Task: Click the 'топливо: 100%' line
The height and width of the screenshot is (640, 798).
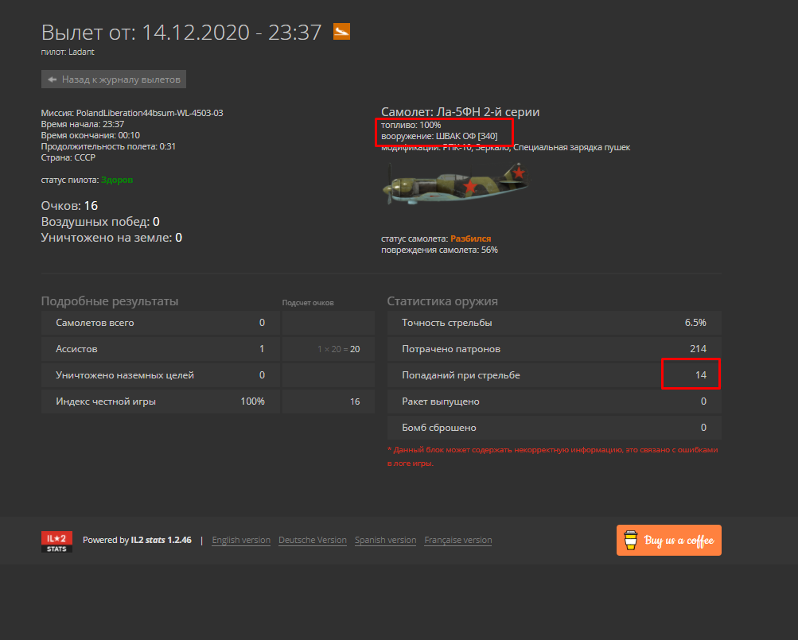Action: (x=411, y=125)
